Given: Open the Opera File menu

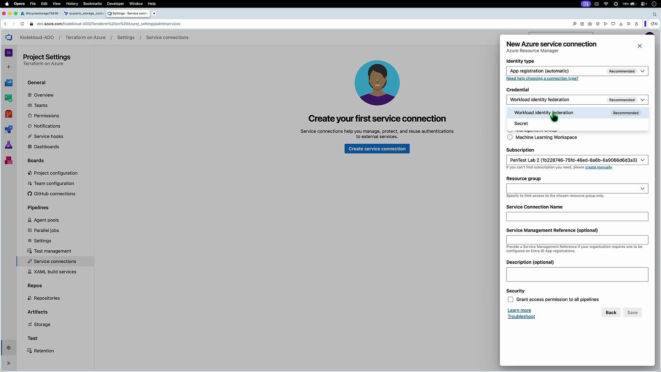Looking at the screenshot, I should point(33,4).
